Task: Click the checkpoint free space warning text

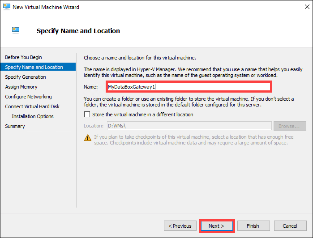Action: pyautogui.click(x=193, y=140)
